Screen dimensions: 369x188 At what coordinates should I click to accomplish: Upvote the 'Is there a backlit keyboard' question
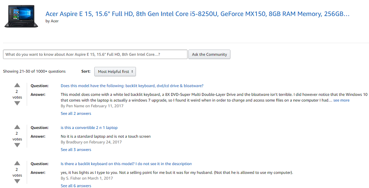(17, 163)
